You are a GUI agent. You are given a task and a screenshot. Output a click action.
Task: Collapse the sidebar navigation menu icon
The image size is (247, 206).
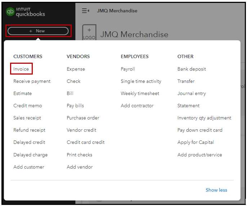85,11
